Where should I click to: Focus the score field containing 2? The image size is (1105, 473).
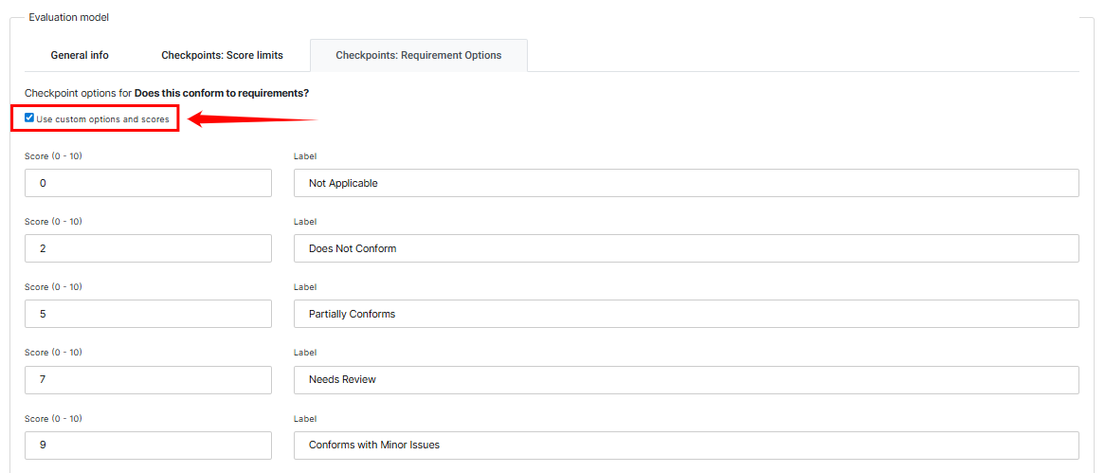[x=148, y=248]
